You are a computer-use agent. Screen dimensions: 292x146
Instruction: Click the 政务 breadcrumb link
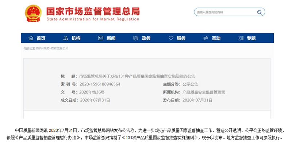click(46, 48)
